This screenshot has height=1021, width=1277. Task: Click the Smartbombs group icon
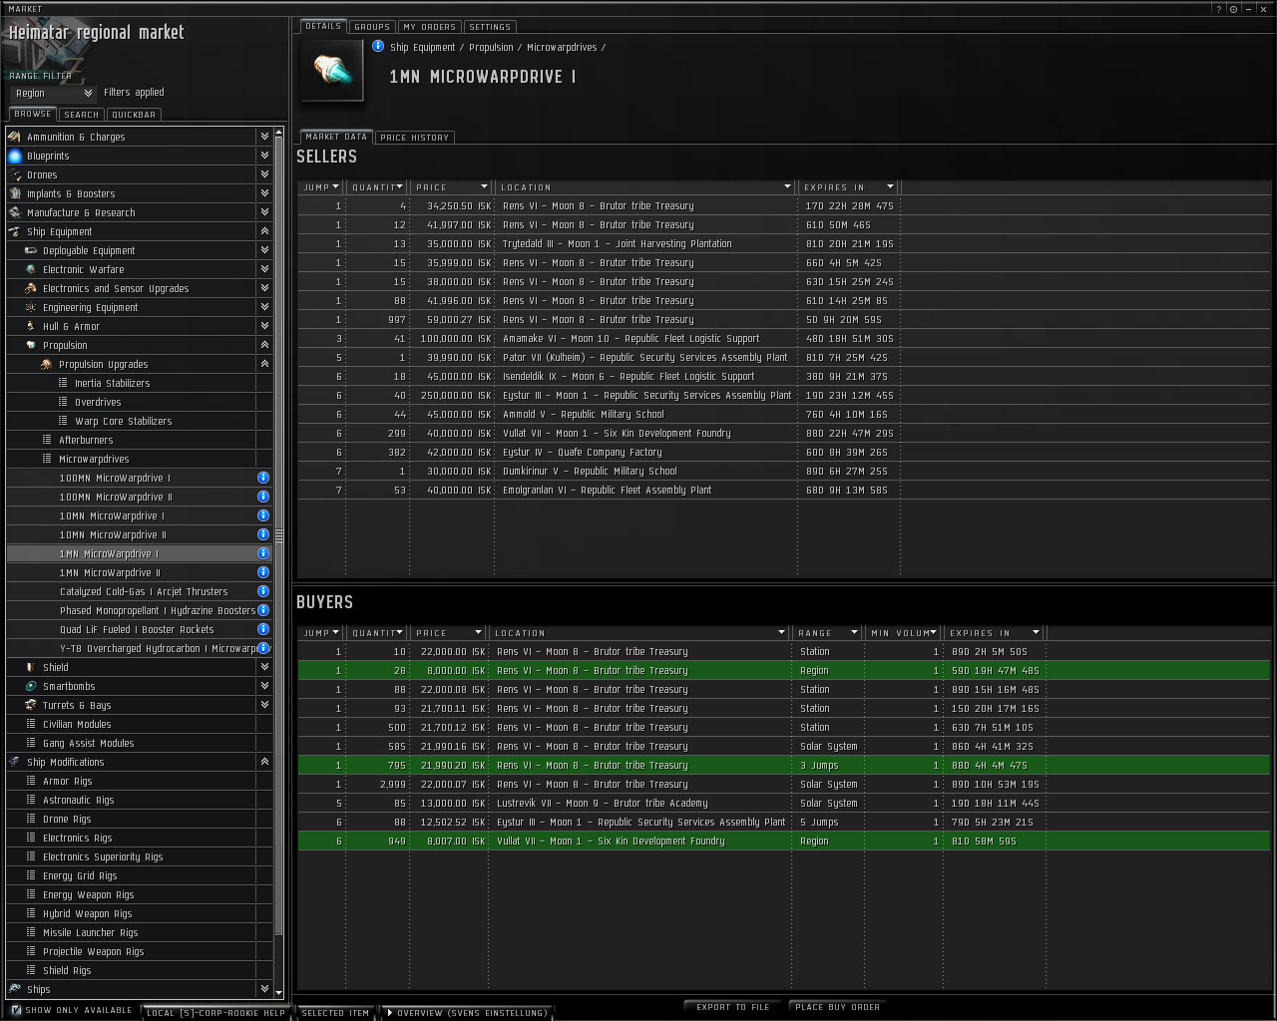(x=31, y=686)
